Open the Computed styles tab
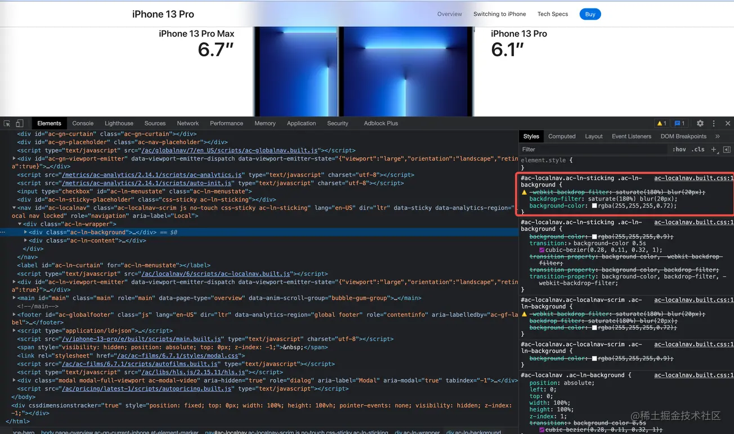The height and width of the screenshot is (434, 734). [562, 136]
